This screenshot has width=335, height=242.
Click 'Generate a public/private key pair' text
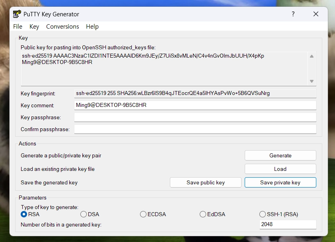(x=61, y=156)
